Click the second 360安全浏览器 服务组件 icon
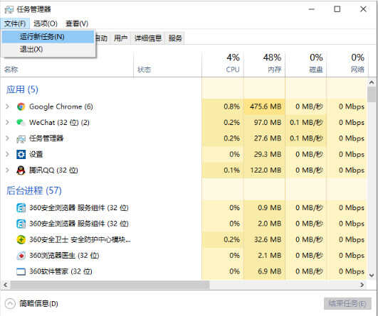Viewport: 378px width, 316px height. (x=21, y=224)
